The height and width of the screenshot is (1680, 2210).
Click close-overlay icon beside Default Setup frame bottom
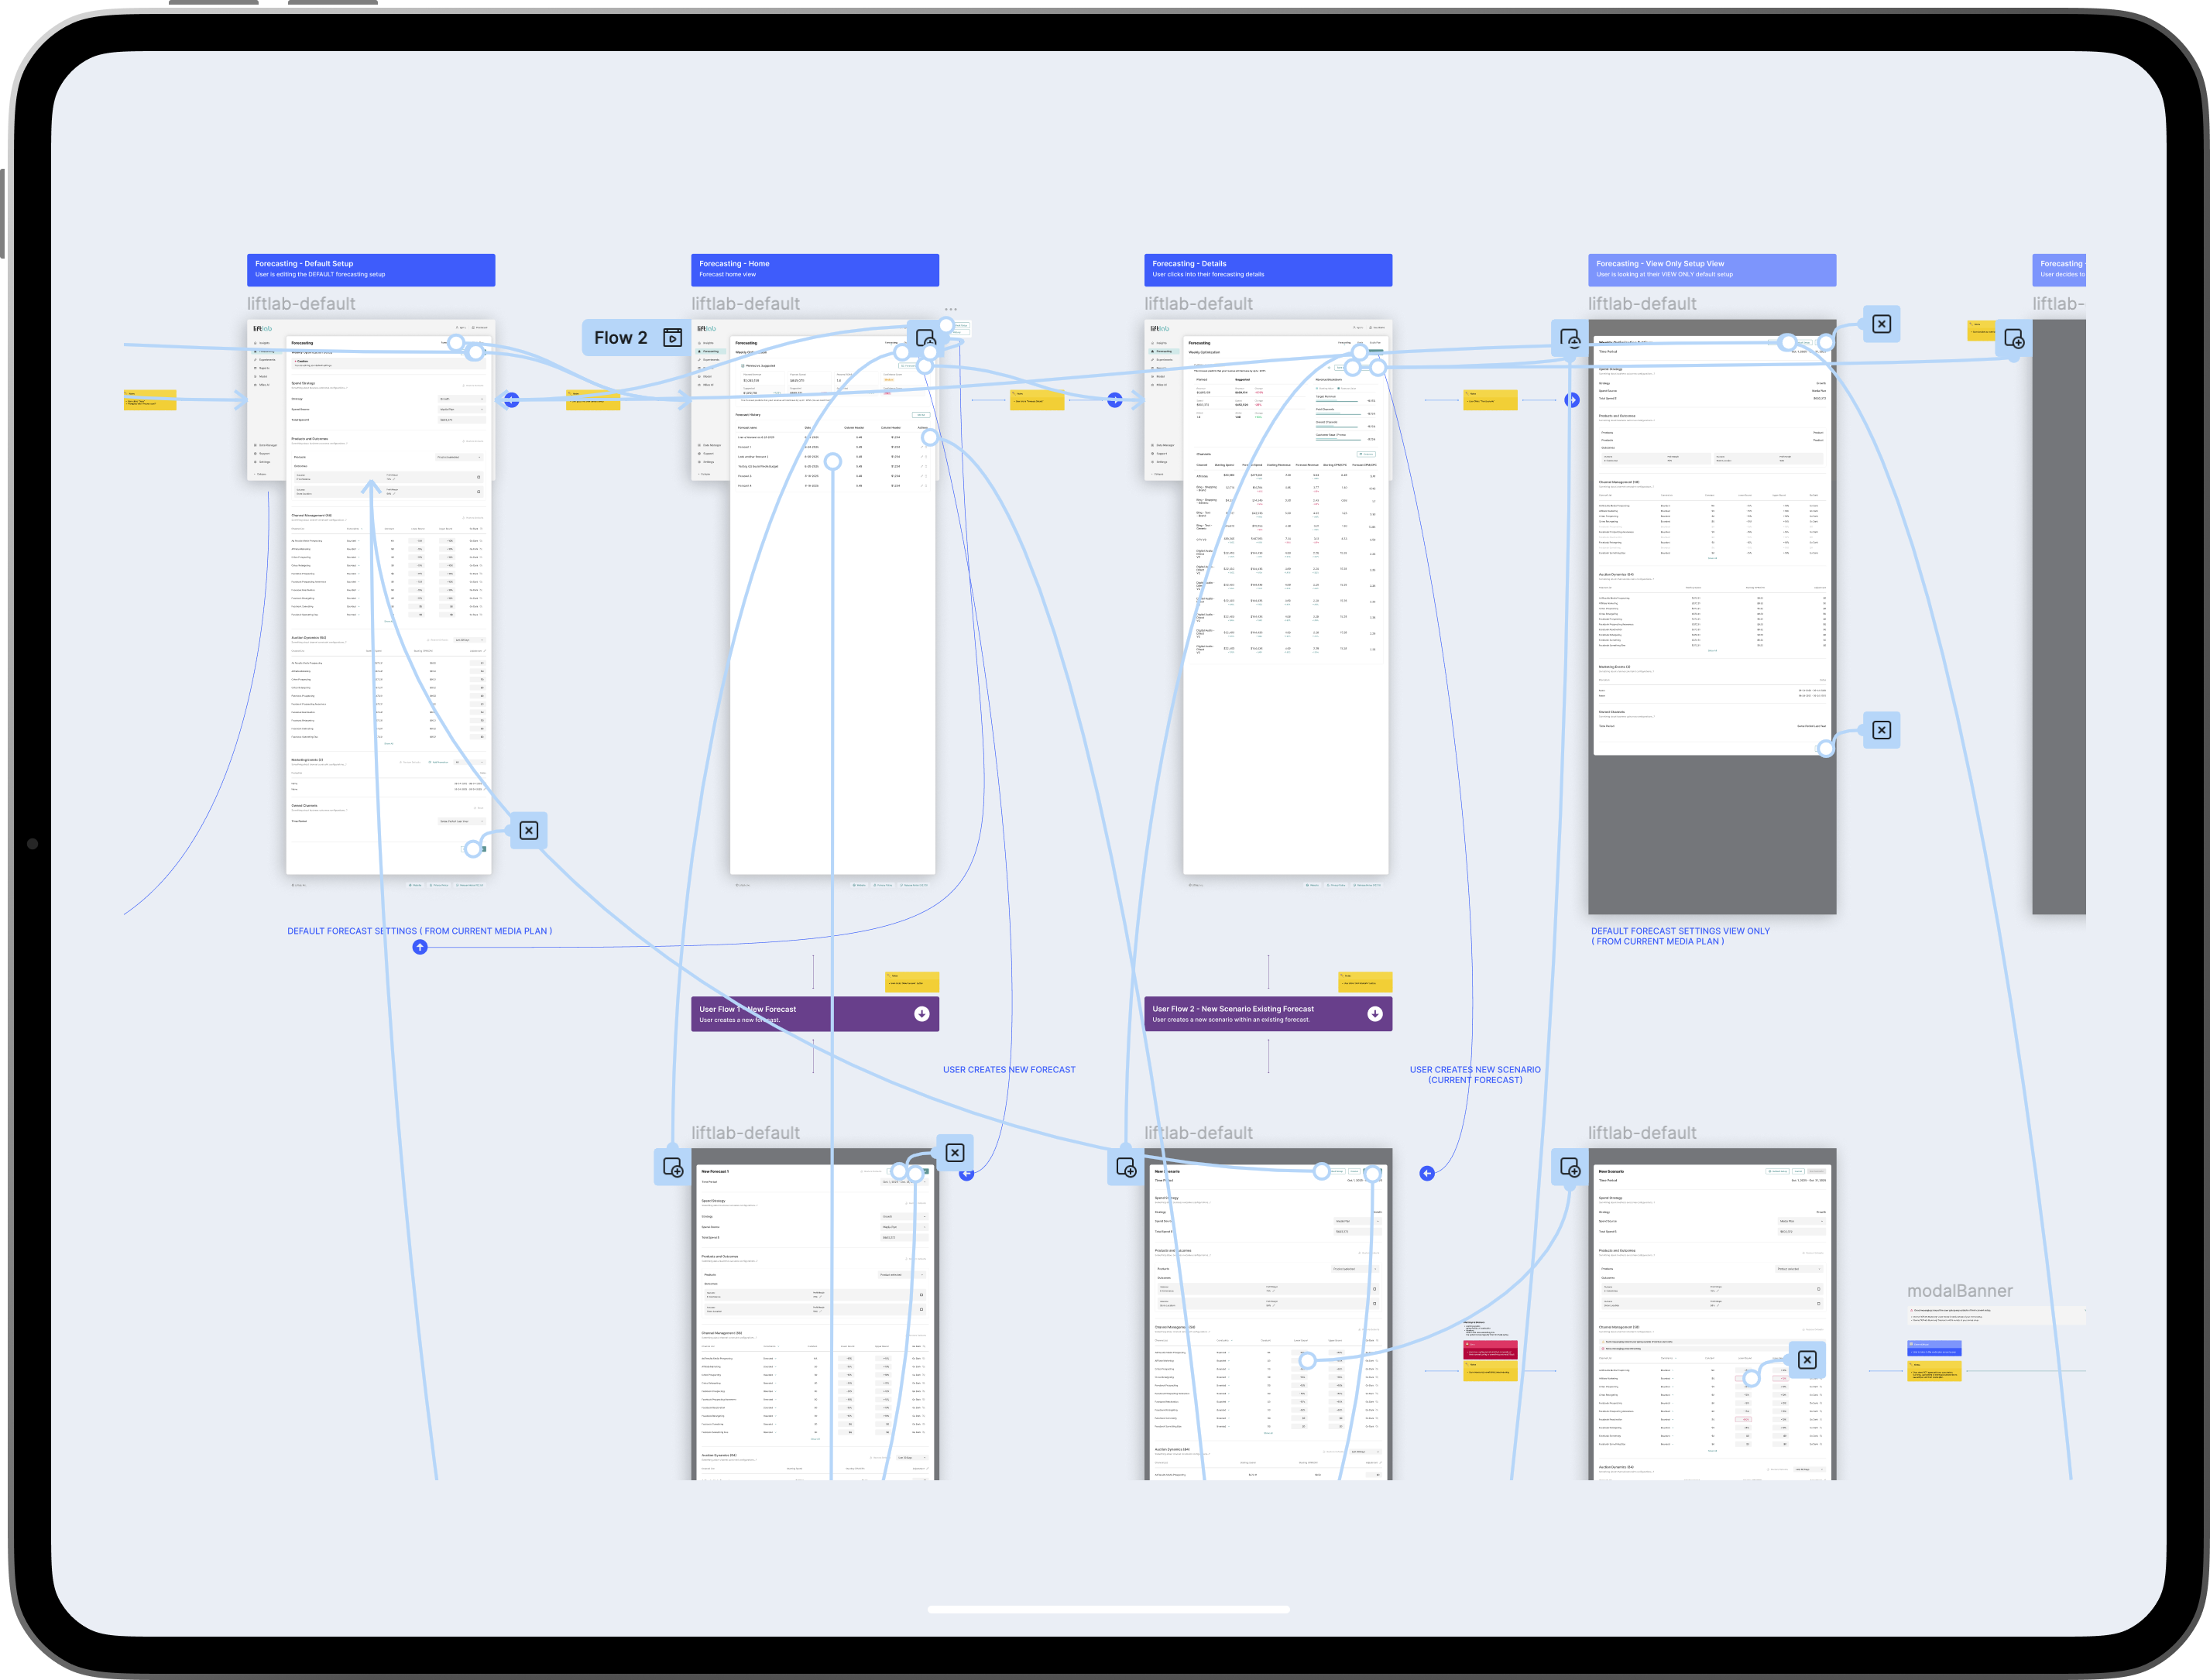[x=529, y=830]
